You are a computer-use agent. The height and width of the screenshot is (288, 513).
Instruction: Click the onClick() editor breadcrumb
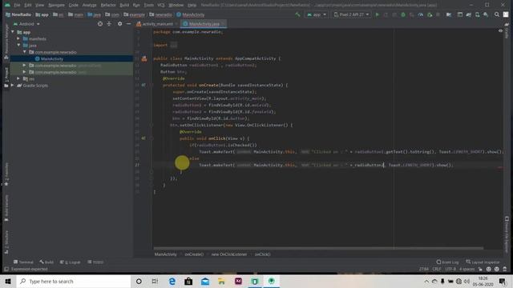(x=262, y=254)
